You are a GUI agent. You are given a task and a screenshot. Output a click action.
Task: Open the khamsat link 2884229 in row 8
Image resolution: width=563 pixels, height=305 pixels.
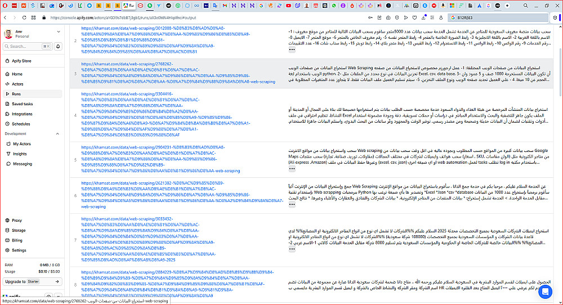(x=177, y=284)
